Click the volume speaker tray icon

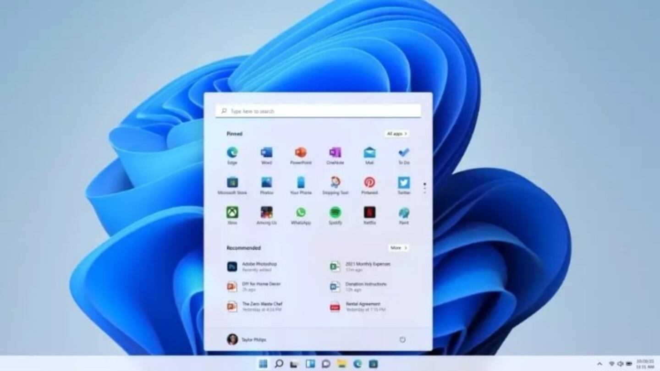620,364
